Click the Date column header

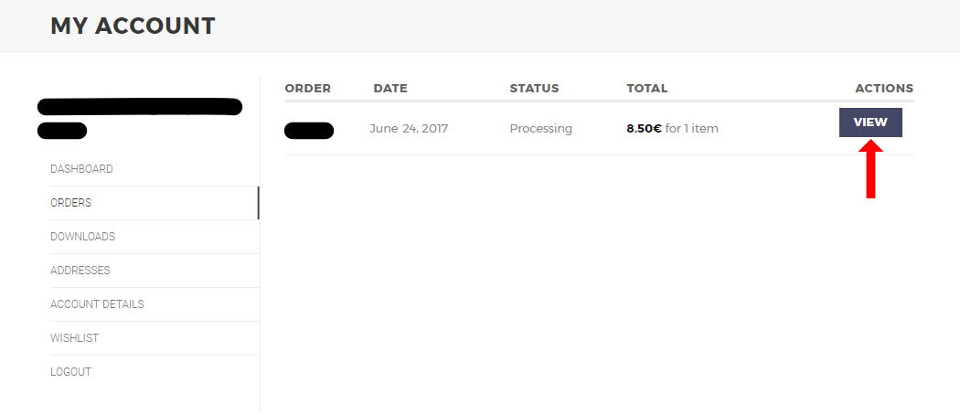click(390, 89)
